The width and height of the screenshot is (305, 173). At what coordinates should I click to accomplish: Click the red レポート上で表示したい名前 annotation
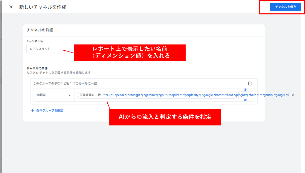point(130,53)
